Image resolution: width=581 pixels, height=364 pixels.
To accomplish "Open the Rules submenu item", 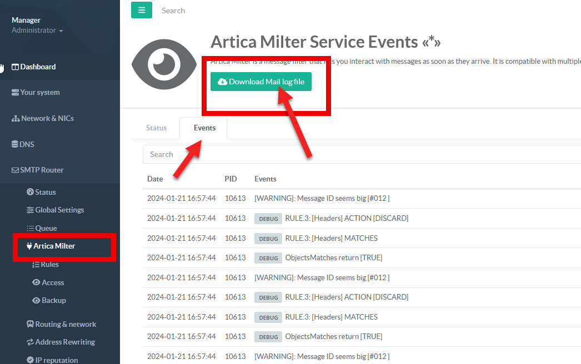I will [x=49, y=265].
